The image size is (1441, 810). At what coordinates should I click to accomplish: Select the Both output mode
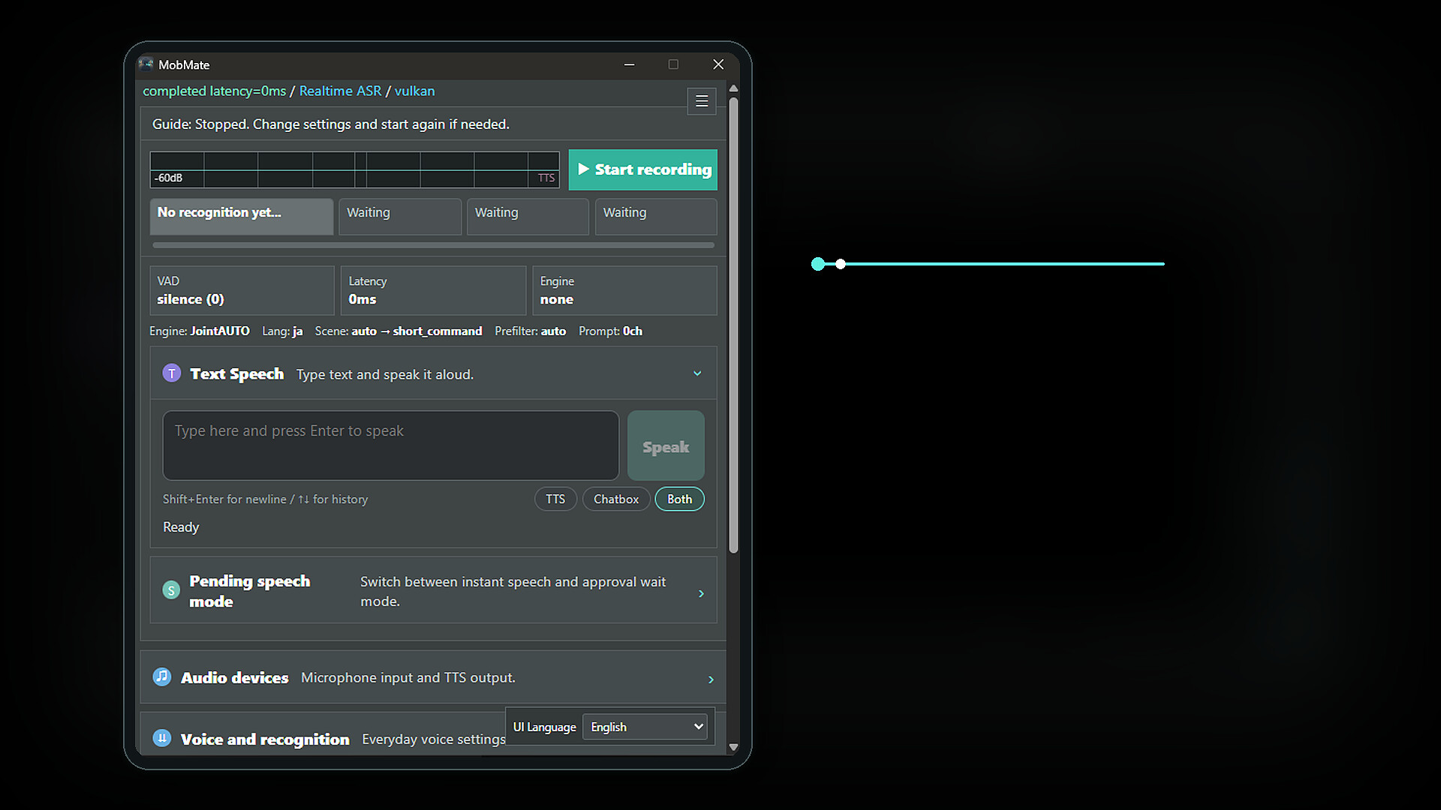(x=679, y=499)
